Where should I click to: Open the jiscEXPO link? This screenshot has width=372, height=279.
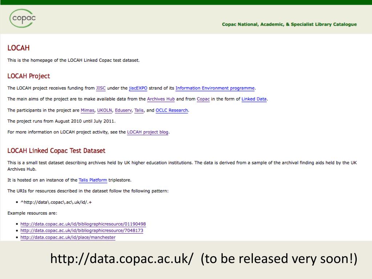coord(138,88)
